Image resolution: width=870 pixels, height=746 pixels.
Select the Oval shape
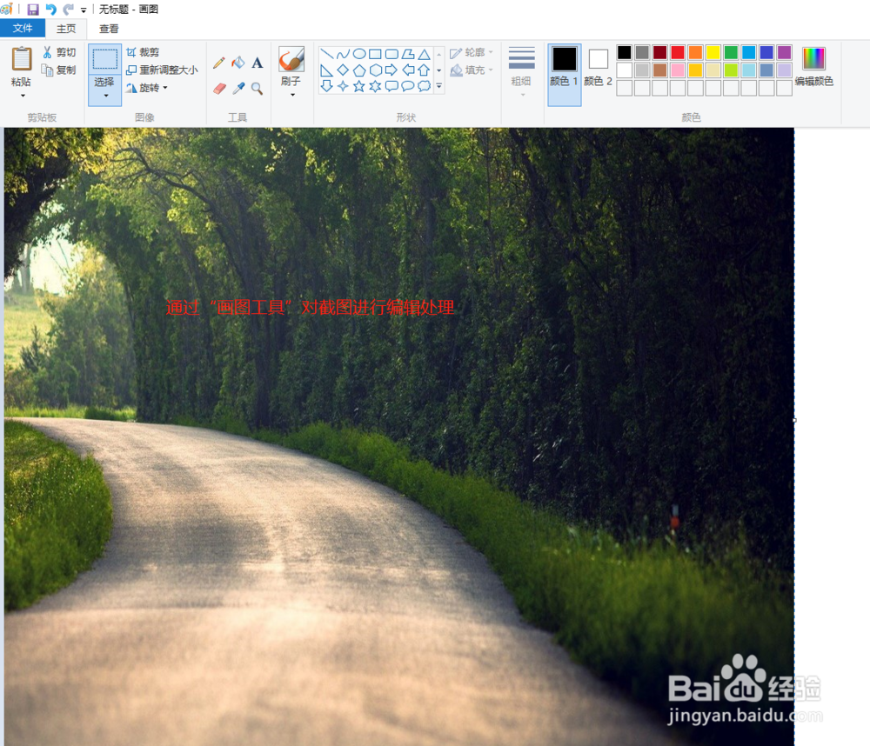[x=360, y=53]
